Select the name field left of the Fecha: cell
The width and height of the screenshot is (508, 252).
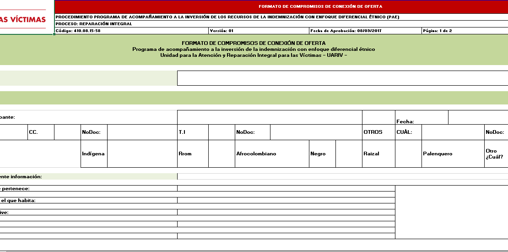(x=270, y=117)
